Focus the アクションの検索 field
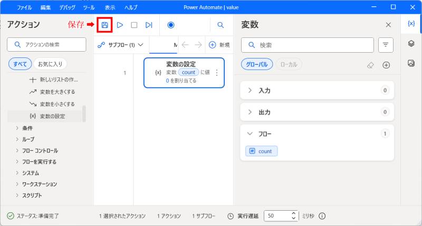This screenshot has height=226, width=422. coord(46,45)
